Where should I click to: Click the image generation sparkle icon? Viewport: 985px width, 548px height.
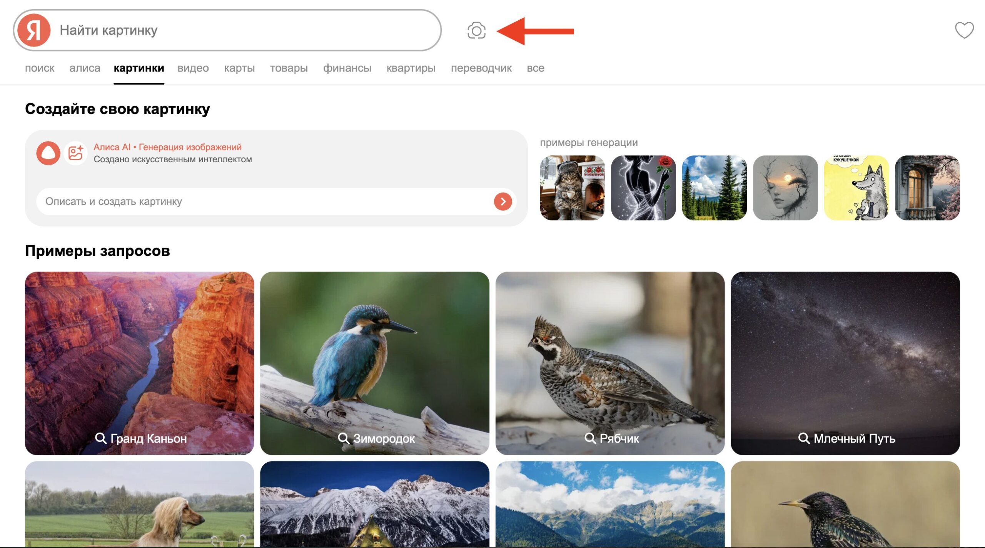(x=75, y=153)
